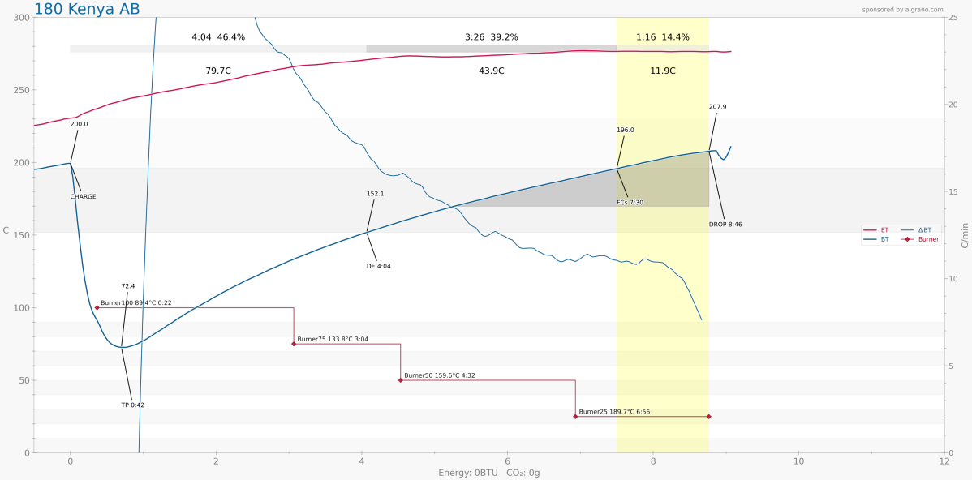Image resolution: width=972 pixels, height=480 pixels.
Task: Click the Burner end diamond at drop
Action: (708, 416)
